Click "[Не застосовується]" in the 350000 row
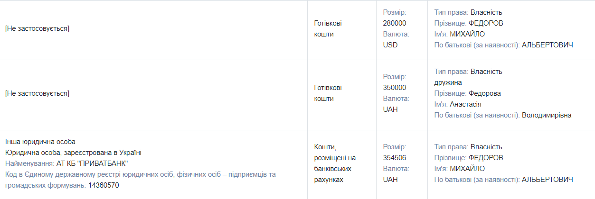 click(37, 93)
